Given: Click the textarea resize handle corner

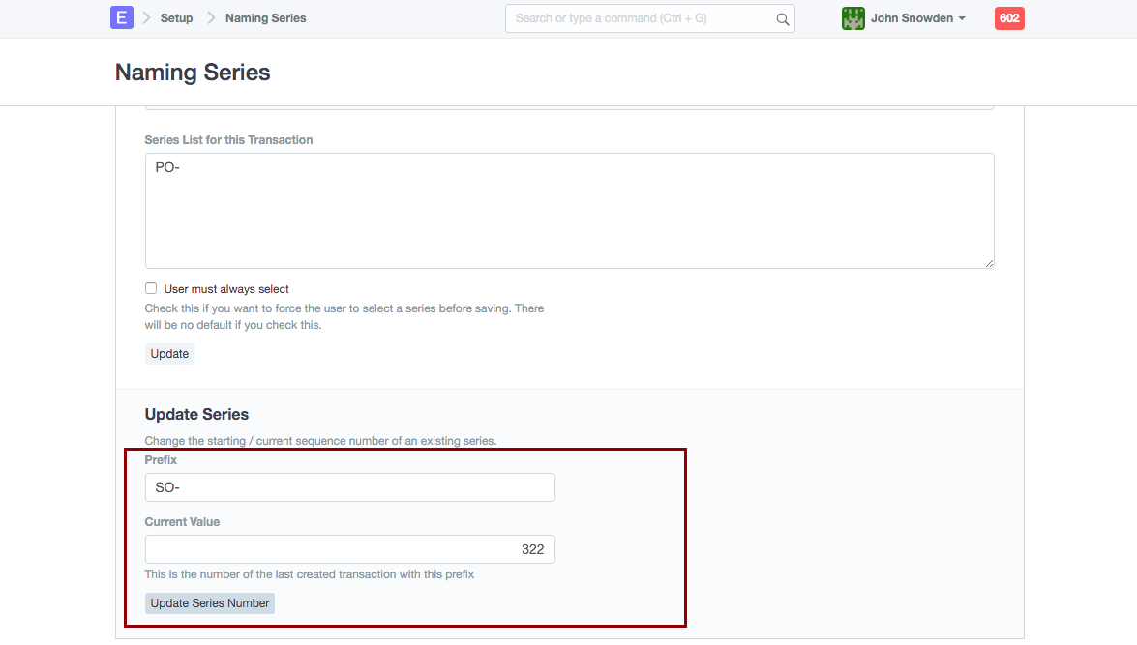Looking at the screenshot, I should click(x=989, y=263).
